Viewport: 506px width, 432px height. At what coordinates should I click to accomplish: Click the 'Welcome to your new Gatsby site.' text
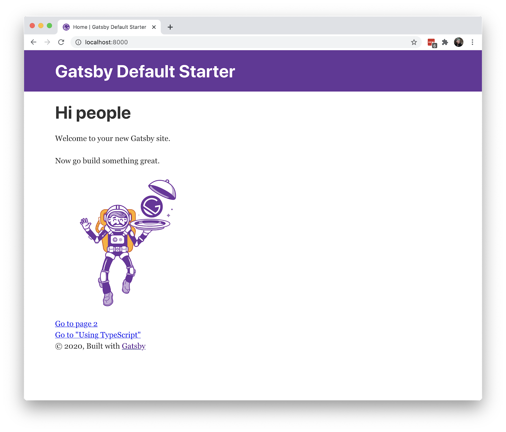click(x=113, y=139)
